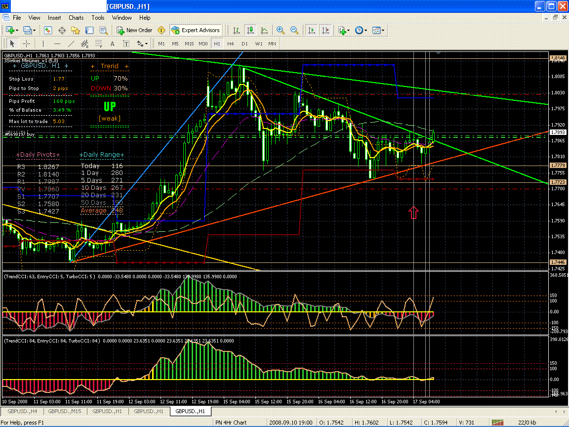Image resolution: width=569 pixels, height=427 pixels.
Task: Select the Fibonacci retracement tool
Action: [99, 44]
